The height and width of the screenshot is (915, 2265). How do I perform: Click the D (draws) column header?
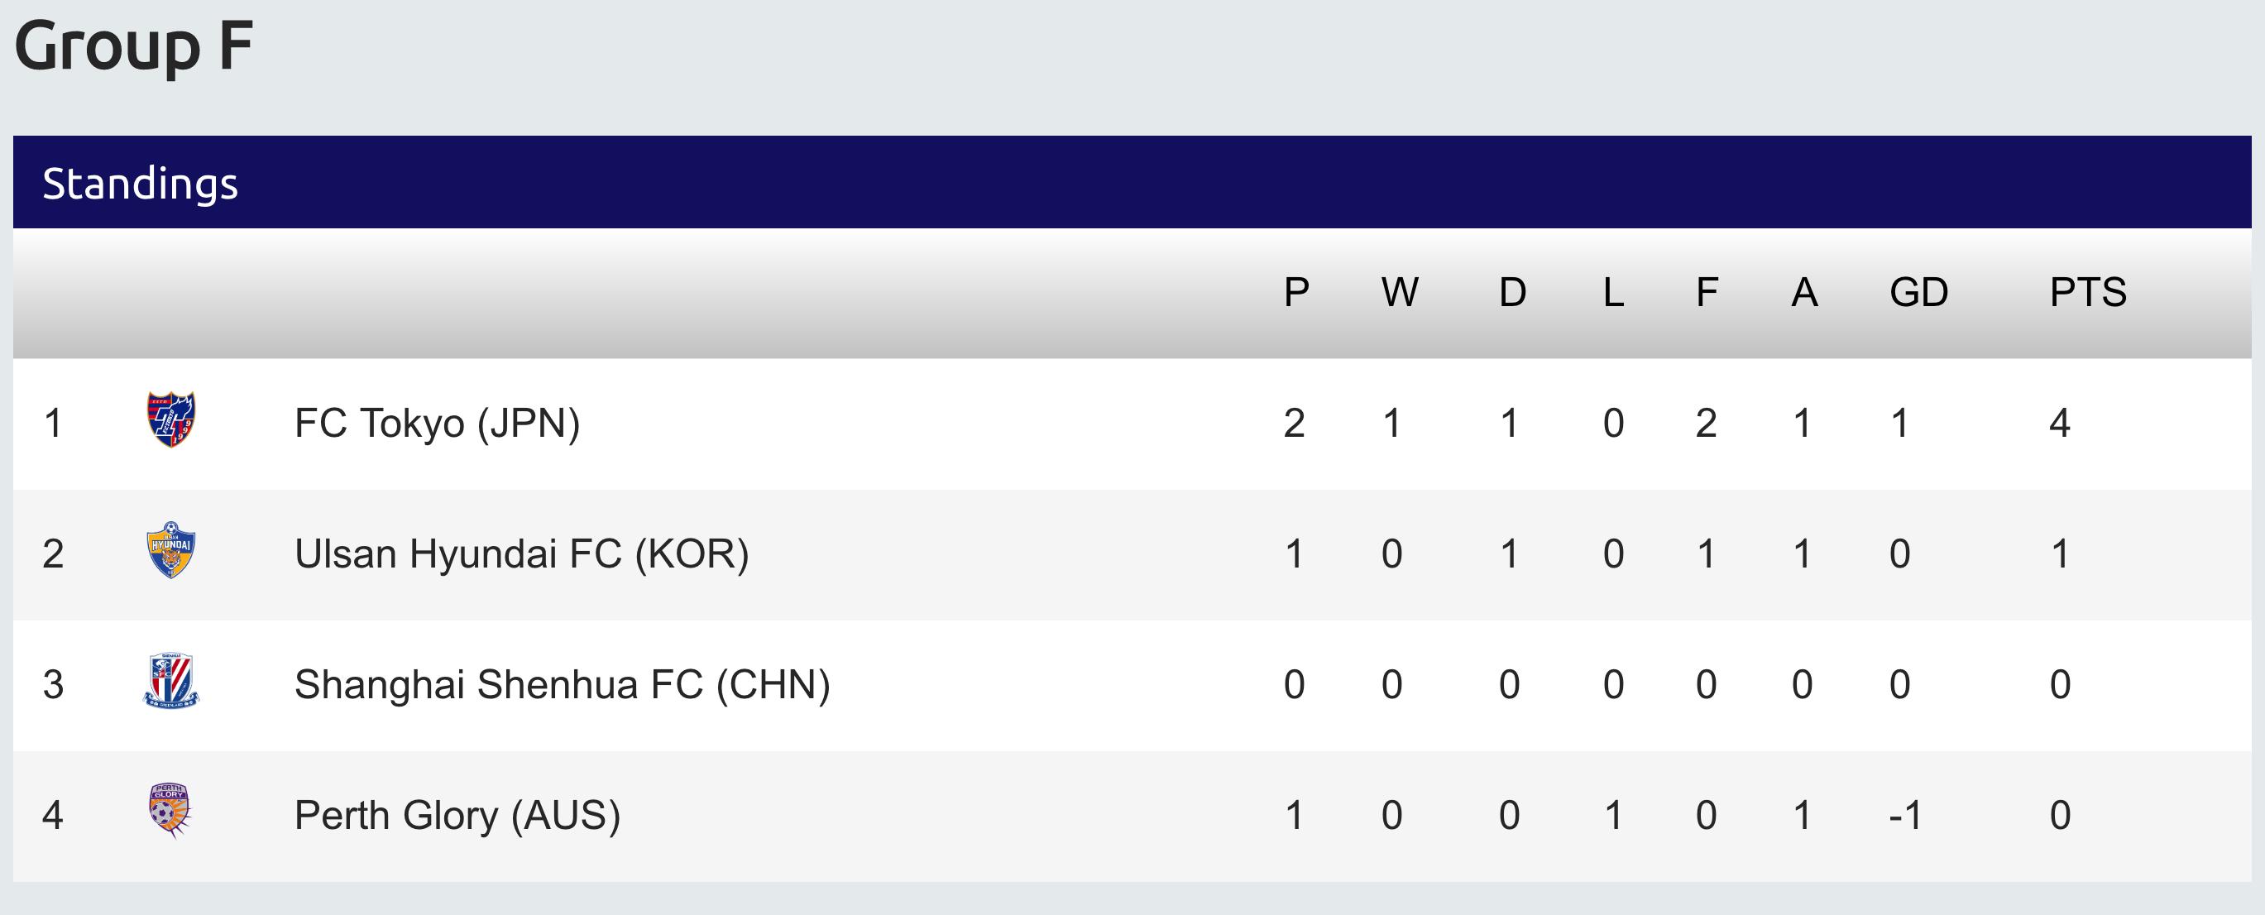[1512, 293]
